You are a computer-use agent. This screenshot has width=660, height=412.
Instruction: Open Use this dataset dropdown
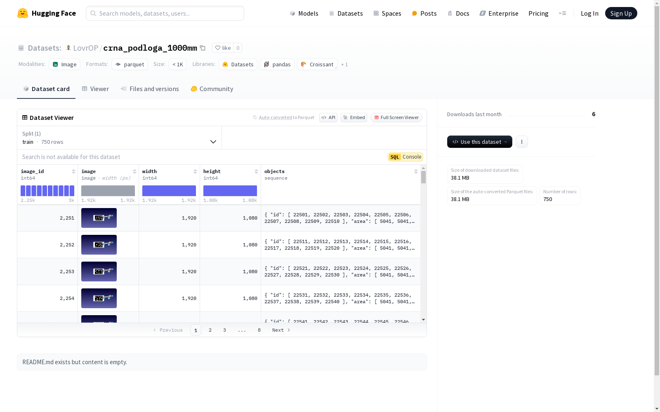480,142
